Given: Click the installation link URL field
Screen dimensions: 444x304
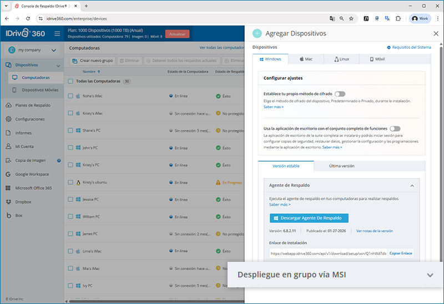Looking at the screenshot, I should coord(329,254).
